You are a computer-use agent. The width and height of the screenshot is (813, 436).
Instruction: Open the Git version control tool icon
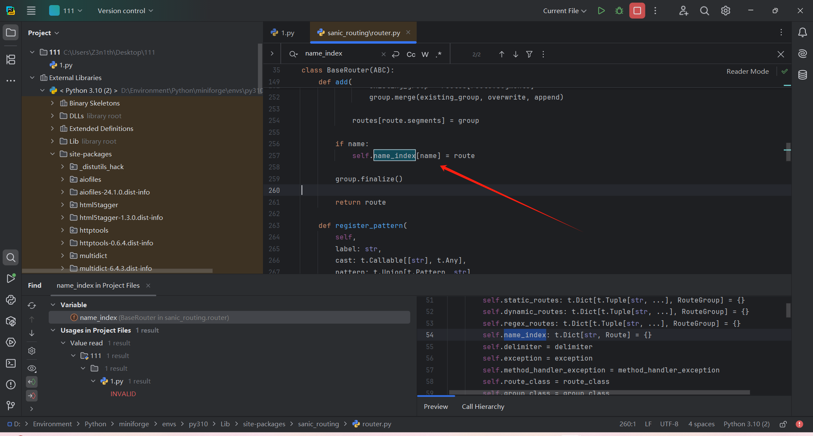pyautogui.click(x=11, y=405)
